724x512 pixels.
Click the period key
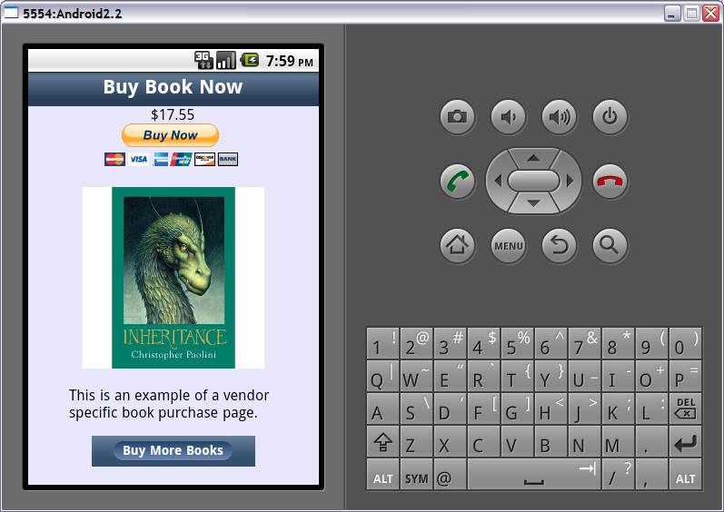pos(651,442)
